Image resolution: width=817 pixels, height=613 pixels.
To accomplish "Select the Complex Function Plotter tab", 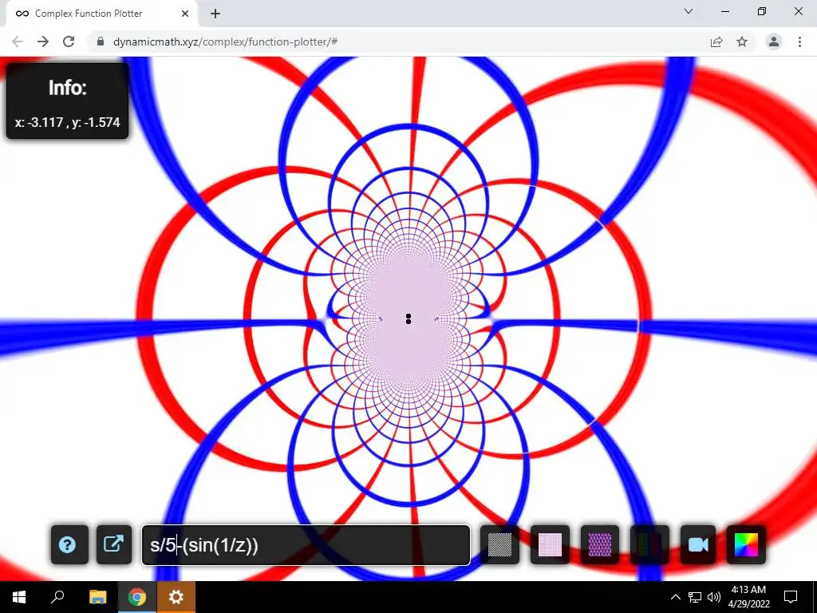I will 101,14.
